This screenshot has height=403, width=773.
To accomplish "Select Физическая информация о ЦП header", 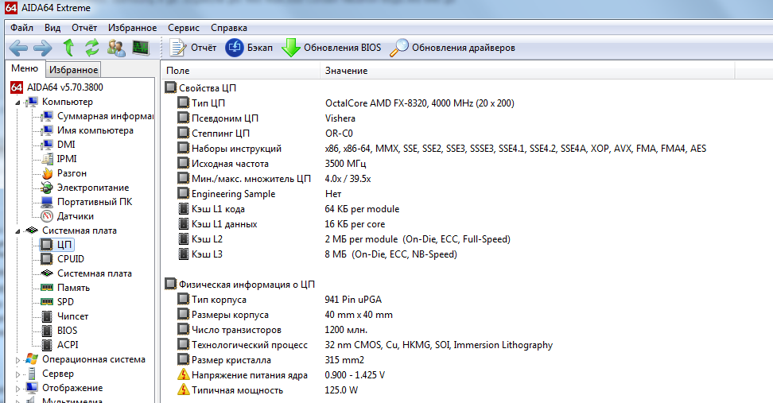I will click(x=239, y=285).
